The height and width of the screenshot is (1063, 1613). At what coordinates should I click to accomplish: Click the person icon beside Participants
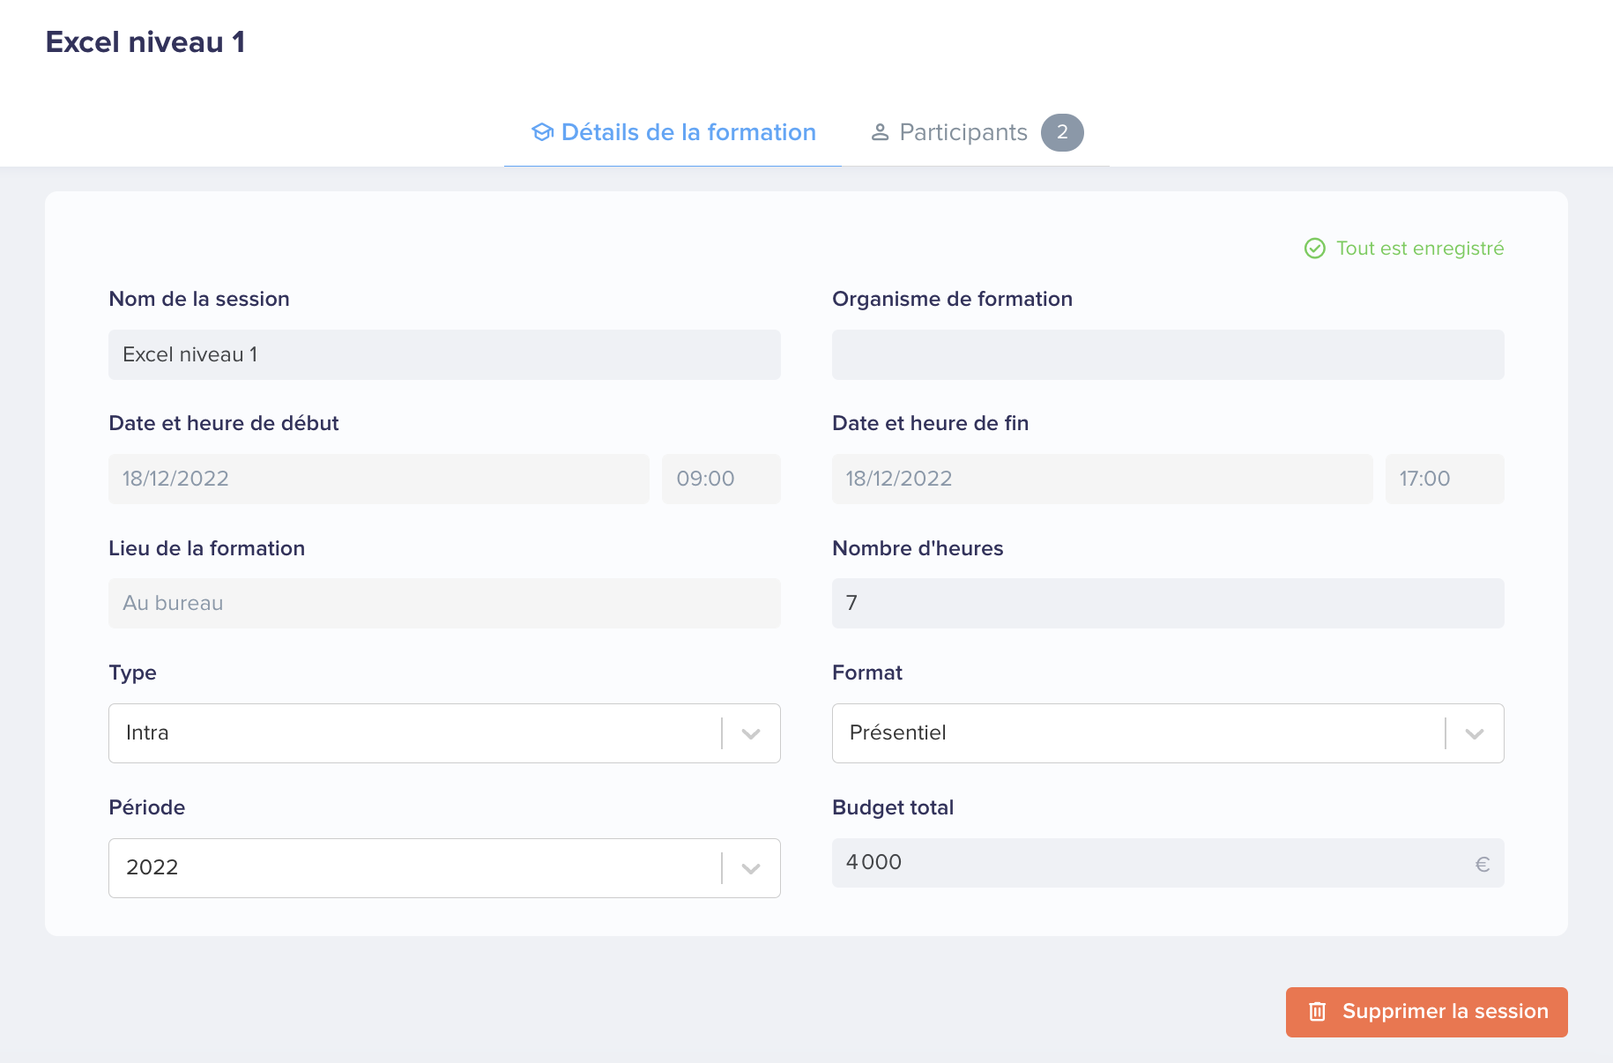880,132
